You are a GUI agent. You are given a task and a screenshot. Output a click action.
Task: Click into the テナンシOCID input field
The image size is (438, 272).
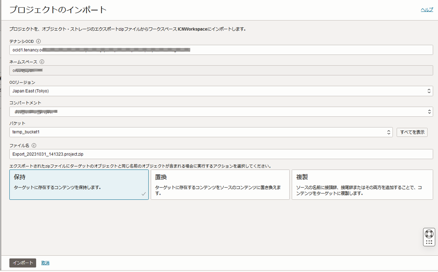pyautogui.click(x=221, y=50)
